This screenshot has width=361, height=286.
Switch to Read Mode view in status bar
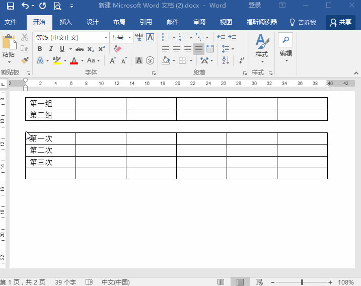click(221, 282)
